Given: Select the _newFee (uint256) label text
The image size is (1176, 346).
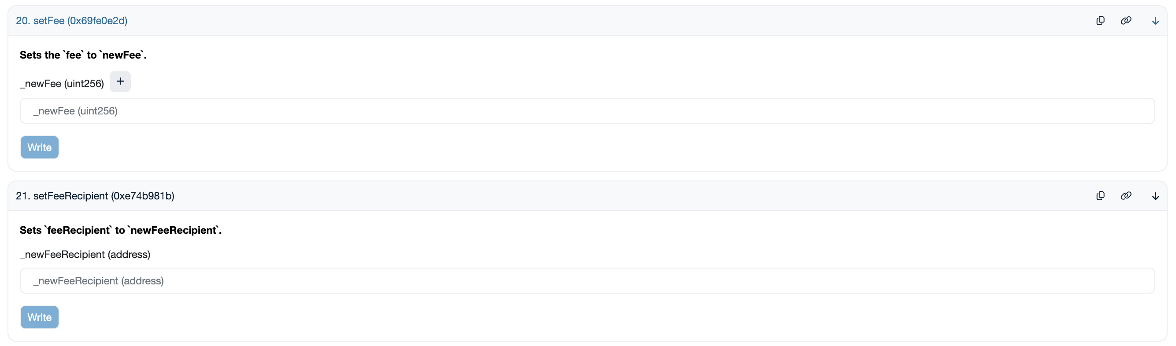Looking at the screenshot, I should click(x=62, y=84).
